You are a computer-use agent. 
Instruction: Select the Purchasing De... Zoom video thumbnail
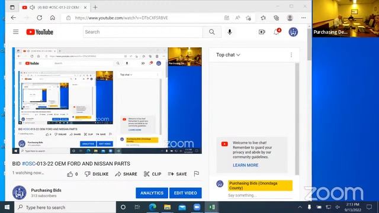(x=346, y=18)
